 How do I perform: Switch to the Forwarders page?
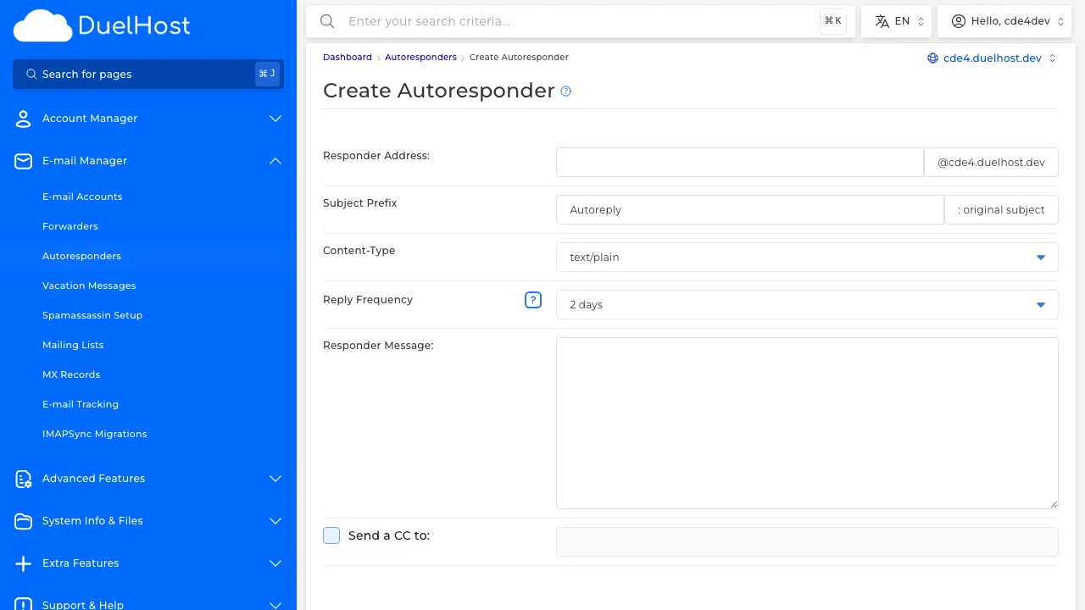(x=70, y=226)
